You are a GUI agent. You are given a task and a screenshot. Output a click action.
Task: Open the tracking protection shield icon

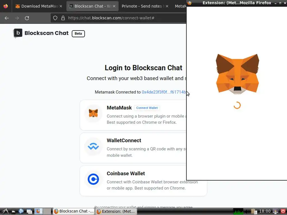click(x=55, y=18)
